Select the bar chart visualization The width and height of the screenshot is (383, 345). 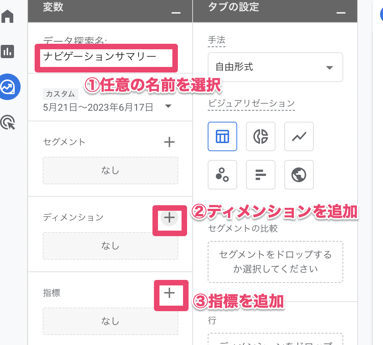pos(261,175)
